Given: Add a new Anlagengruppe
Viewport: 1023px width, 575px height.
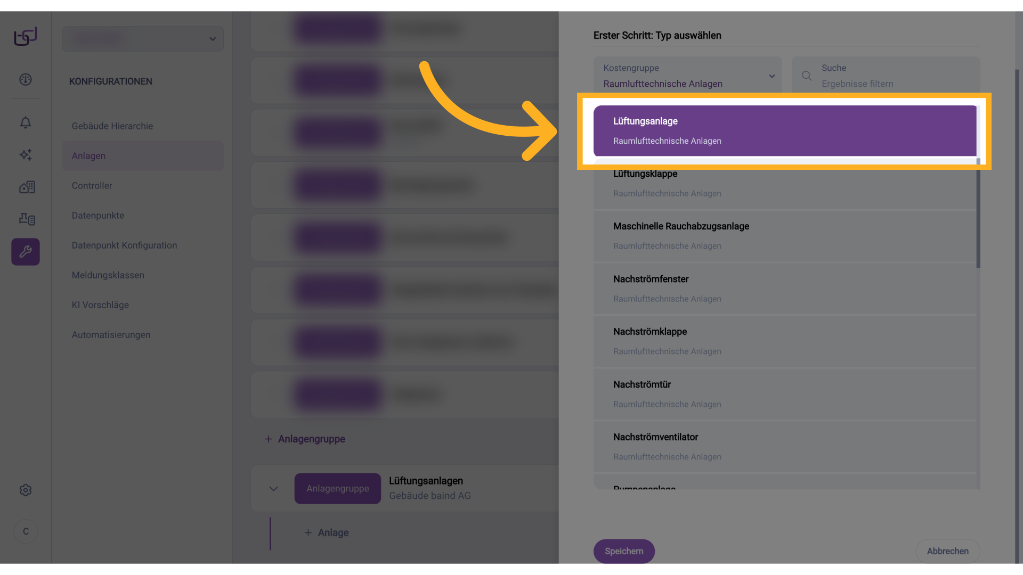Looking at the screenshot, I should [x=305, y=439].
